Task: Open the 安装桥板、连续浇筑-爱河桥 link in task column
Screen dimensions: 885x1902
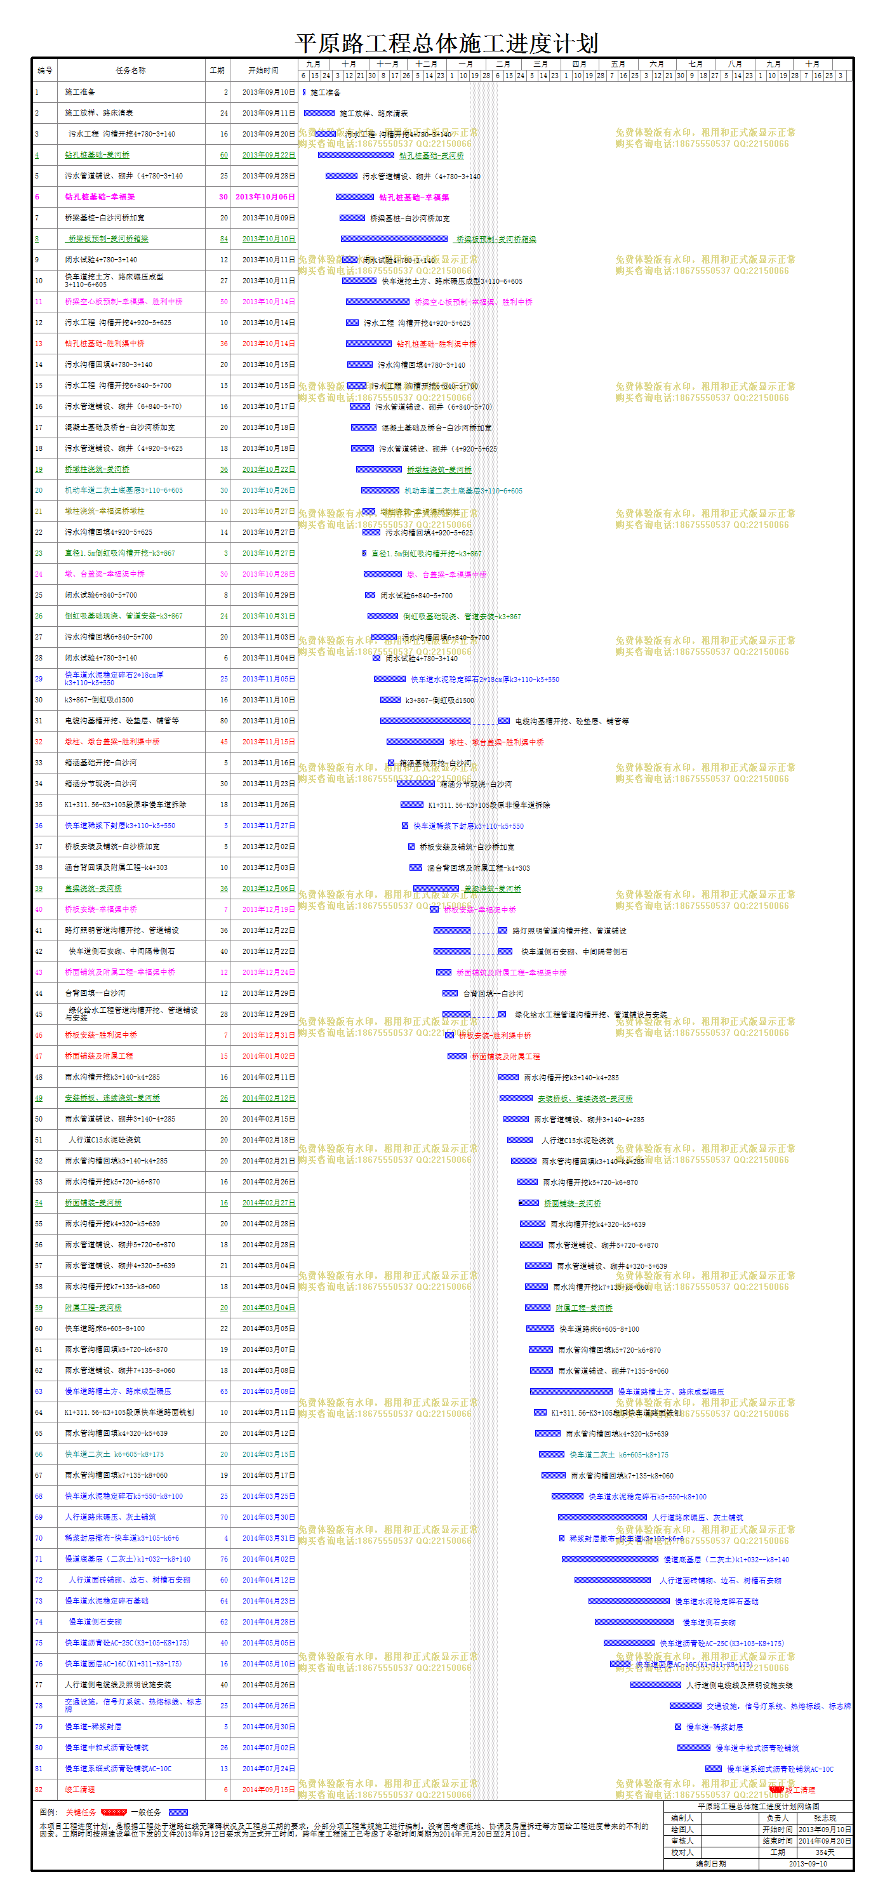Action: (112, 1099)
